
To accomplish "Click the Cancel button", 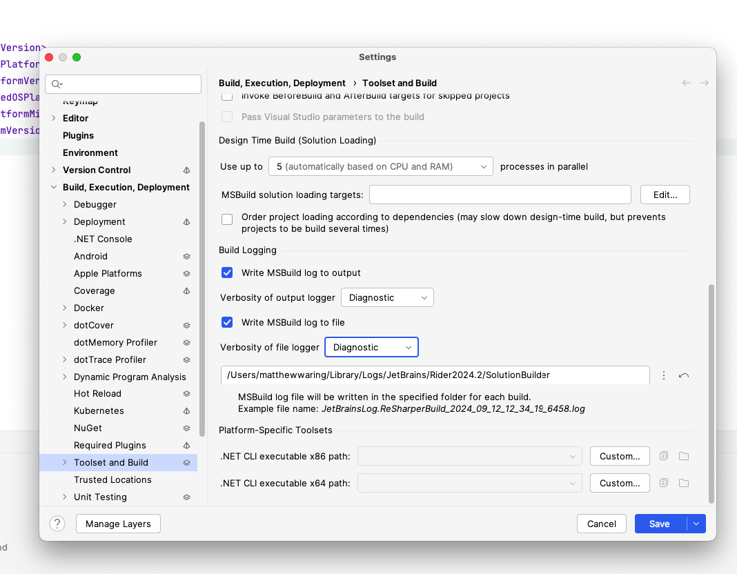I will click(x=602, y=524).
